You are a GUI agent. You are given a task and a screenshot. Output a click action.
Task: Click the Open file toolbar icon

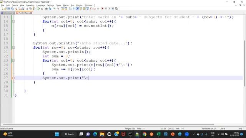pyautogui.click(x=5, y=8)
